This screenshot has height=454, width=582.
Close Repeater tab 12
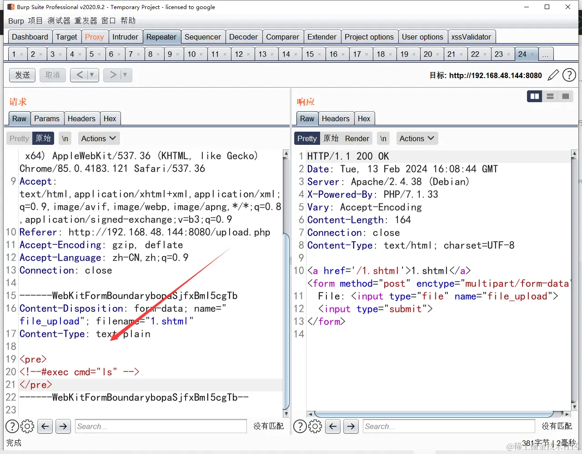249,54
